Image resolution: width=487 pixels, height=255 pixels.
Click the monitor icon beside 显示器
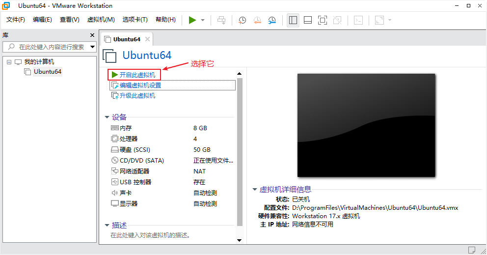tap(114, 204)
